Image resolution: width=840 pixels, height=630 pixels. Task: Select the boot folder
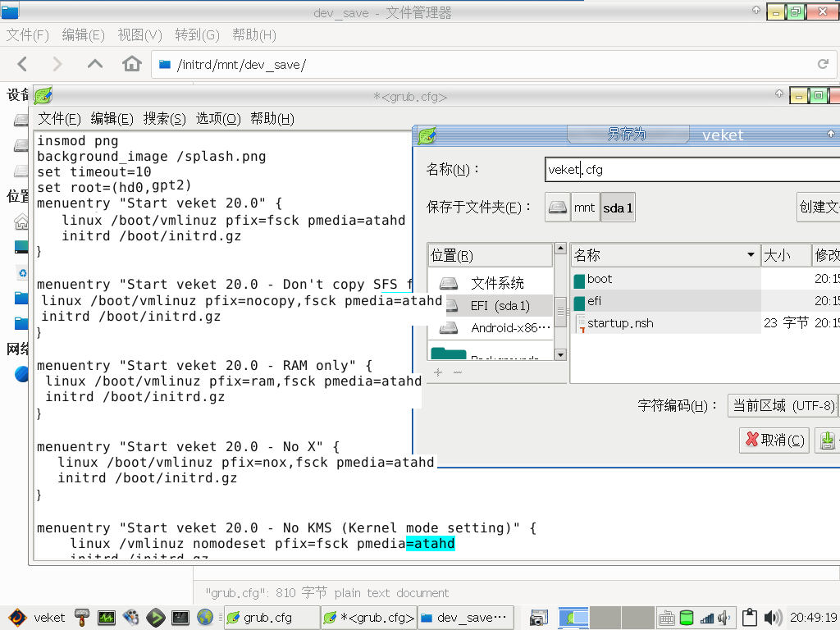[666, 279]
